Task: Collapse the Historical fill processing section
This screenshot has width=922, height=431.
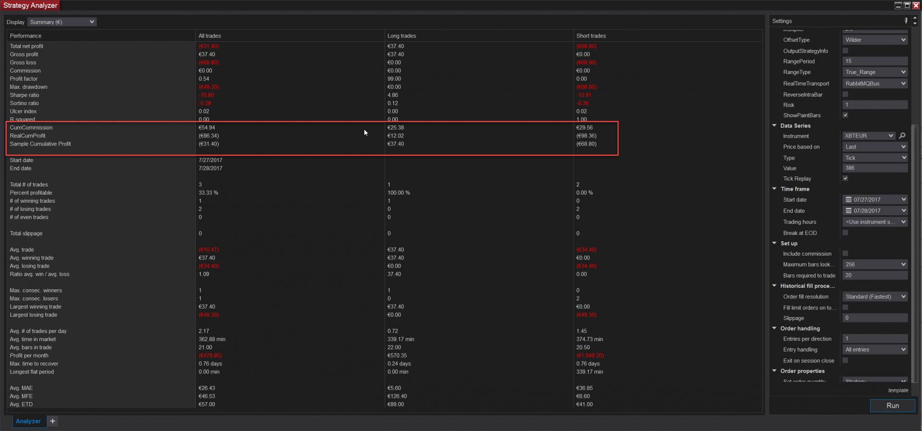Action: (x=775, y=285)
